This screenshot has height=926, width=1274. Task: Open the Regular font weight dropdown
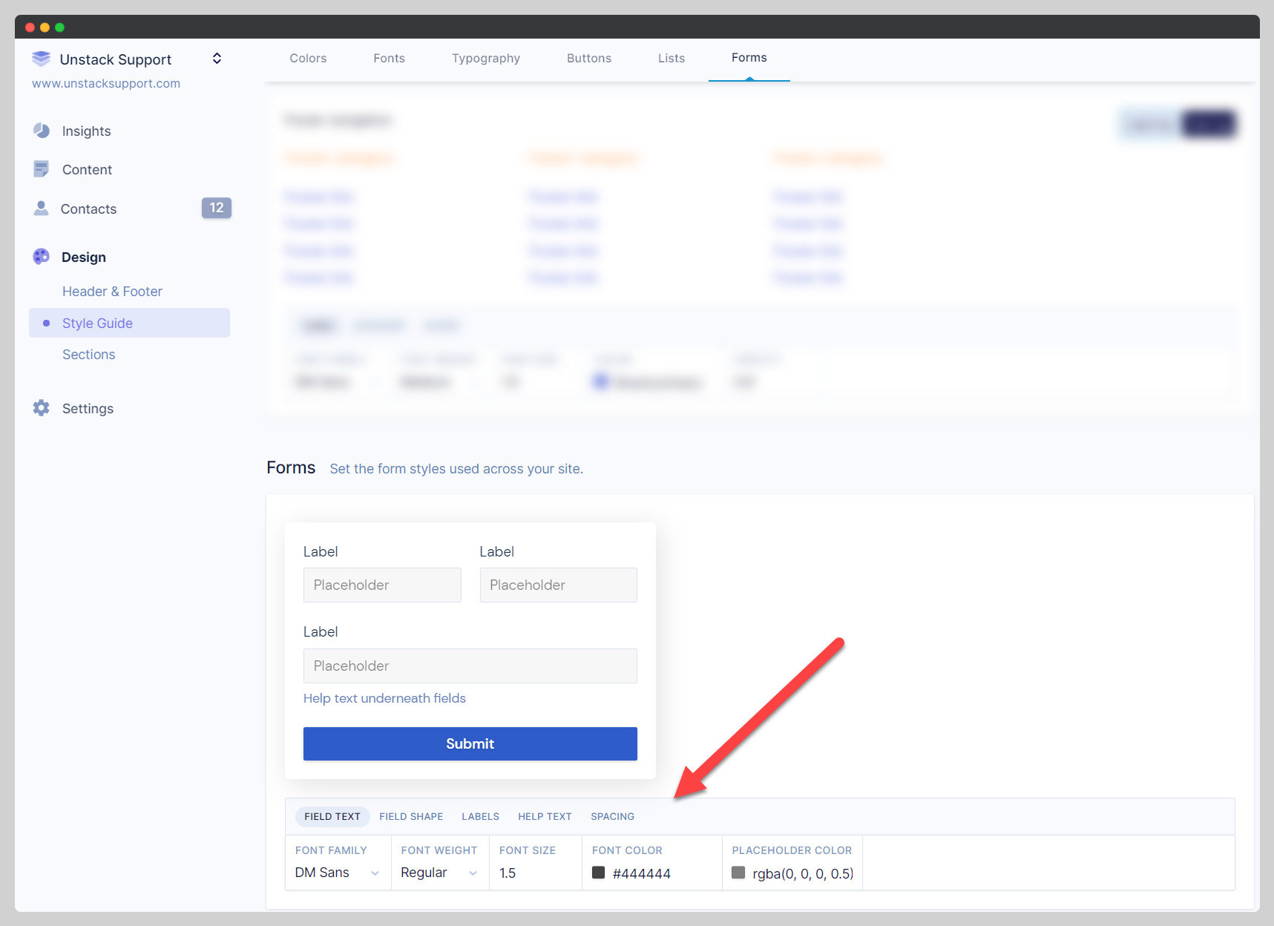[438, 873]
